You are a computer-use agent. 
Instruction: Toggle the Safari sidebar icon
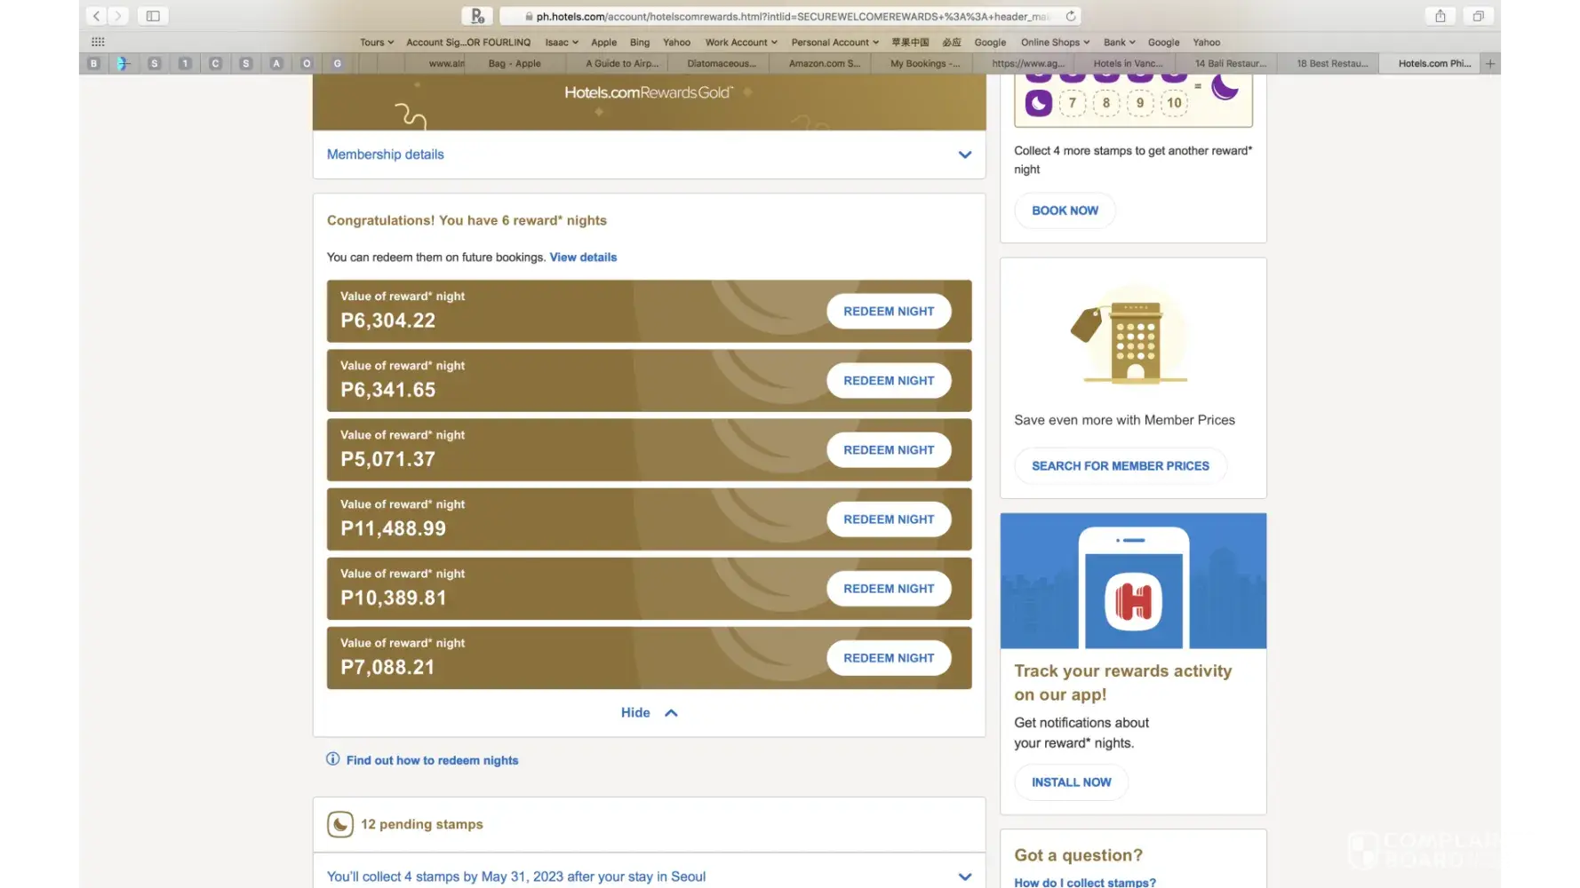pyautogui.click(x=153, y=16)
